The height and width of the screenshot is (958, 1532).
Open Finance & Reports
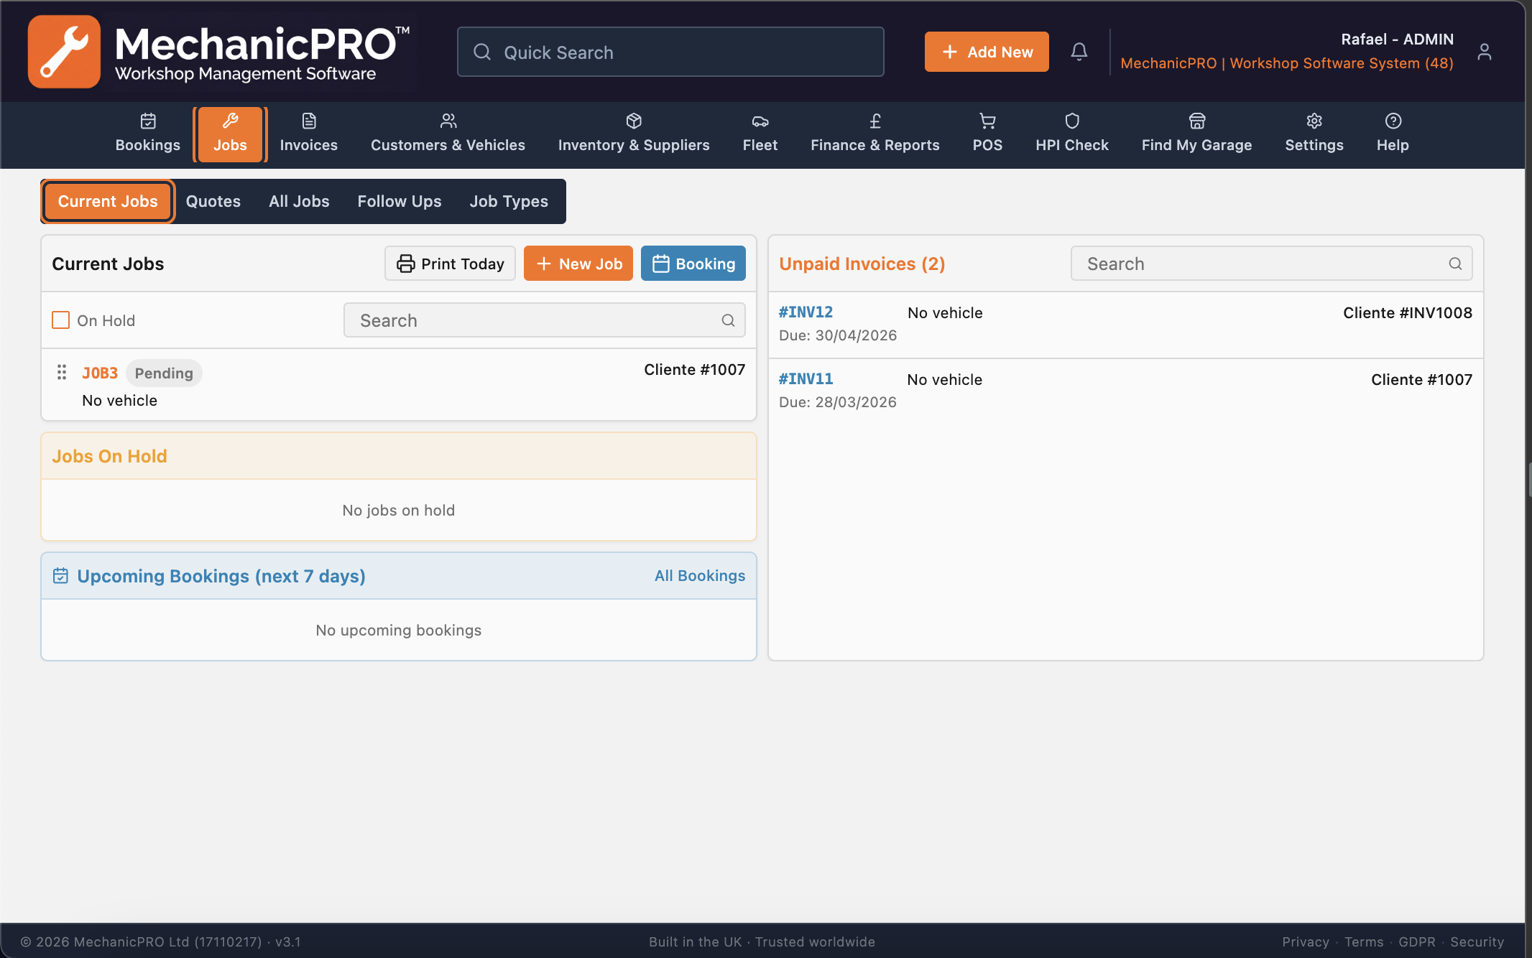click(x=875, y=134)
